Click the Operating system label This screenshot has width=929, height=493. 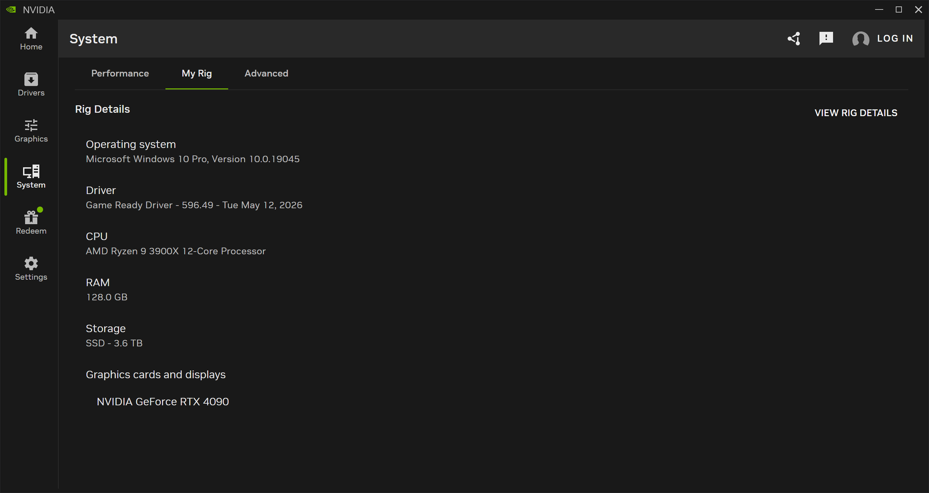tap(131, 145)
